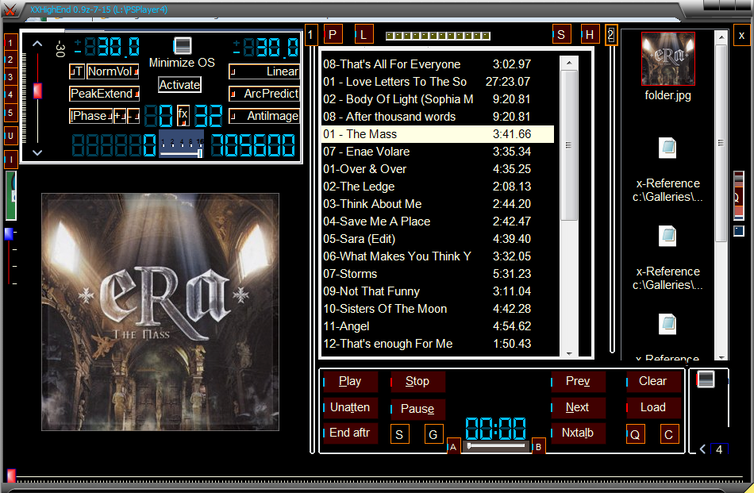Click the Pause button
This screenshot has height=493, width=754.
417,408
